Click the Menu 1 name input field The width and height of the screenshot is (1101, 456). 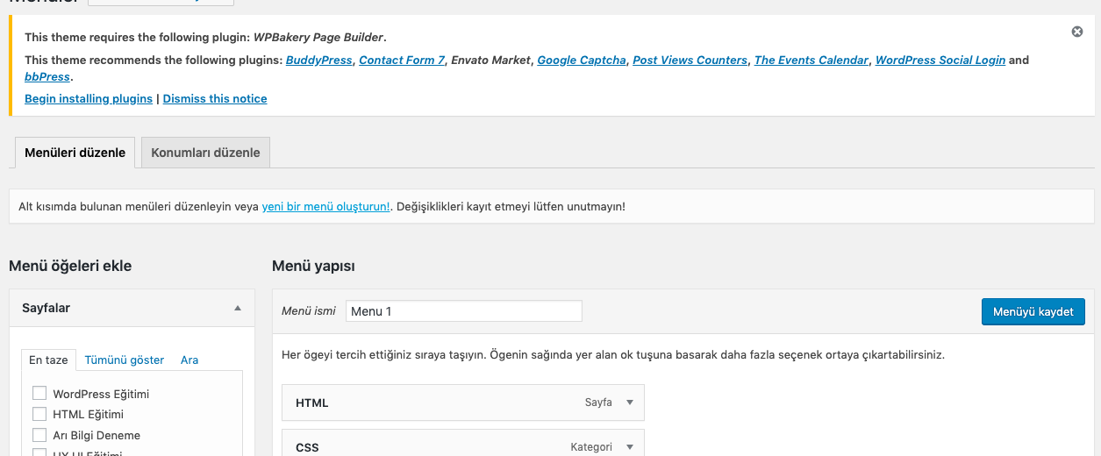coord(463,311)
